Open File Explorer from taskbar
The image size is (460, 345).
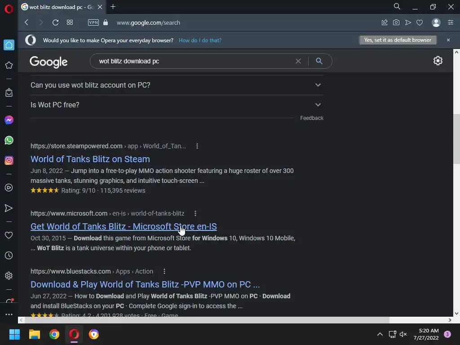coord(34,334)
